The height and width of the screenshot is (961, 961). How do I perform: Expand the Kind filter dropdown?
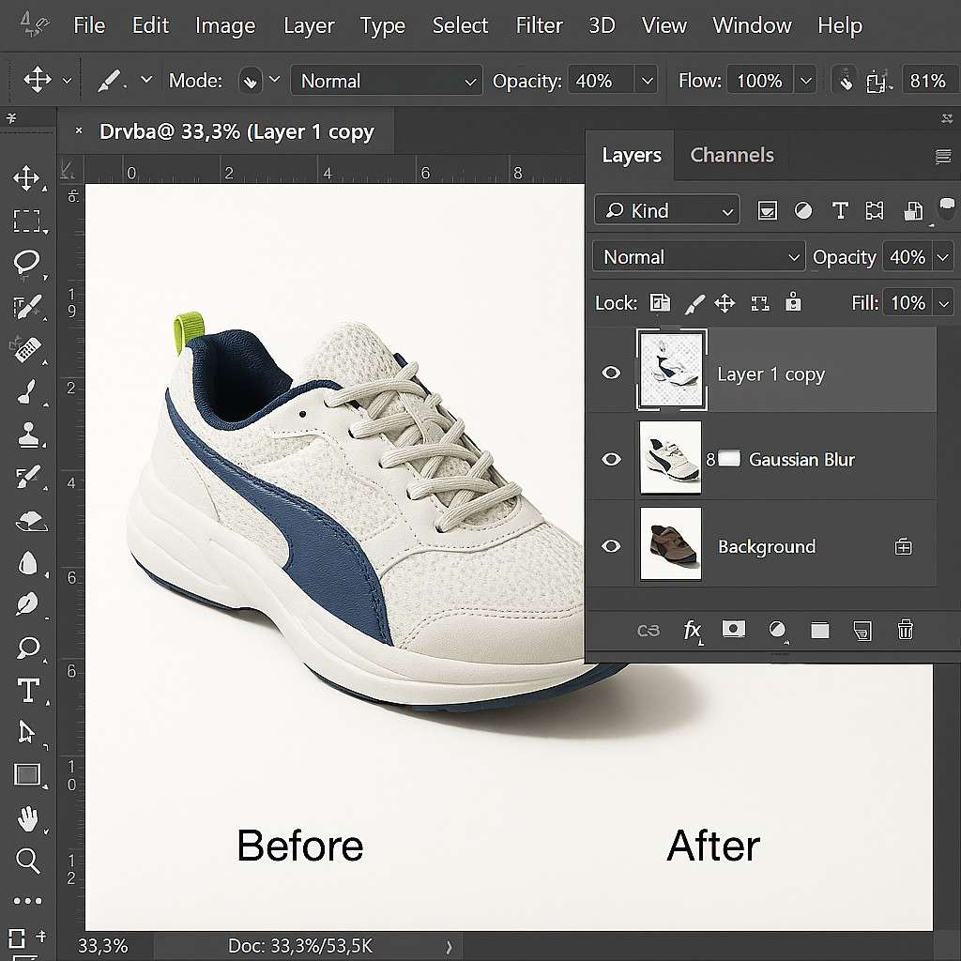pyautogui.click(x=667, y=210)
